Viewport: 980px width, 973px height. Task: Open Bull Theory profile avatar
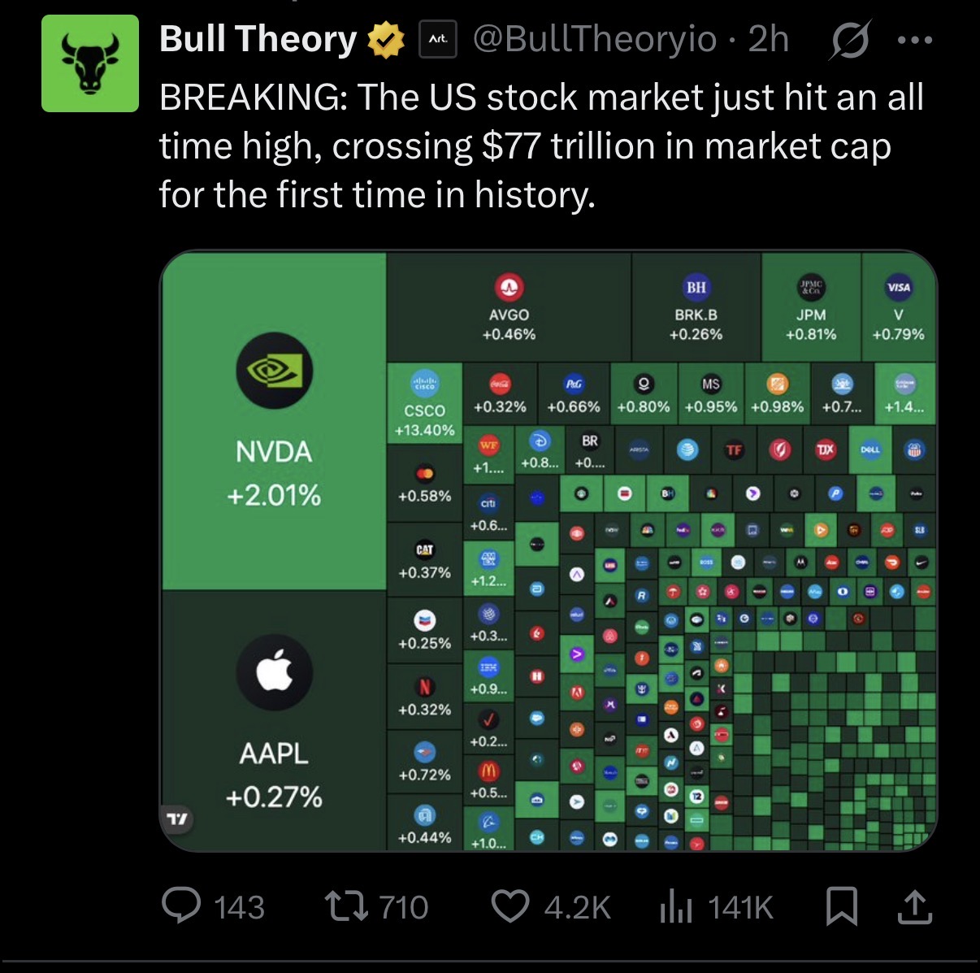click(x=90, y=64)
